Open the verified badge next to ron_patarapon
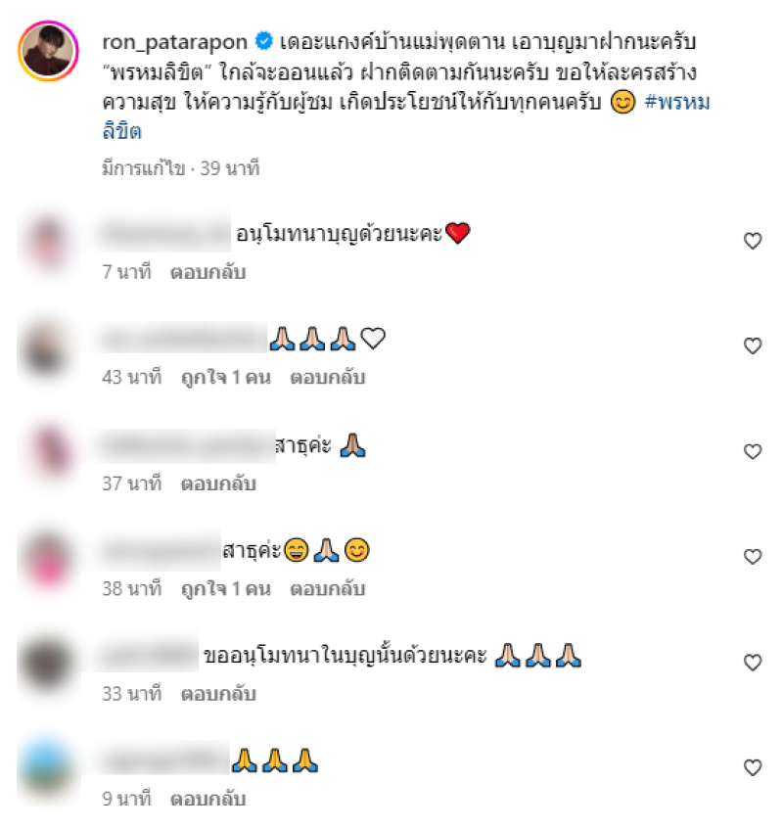This screenshot has height=828, width=783. click(263, 41)
